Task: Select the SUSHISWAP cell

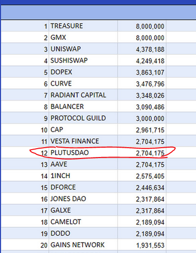Action: (83, 60)
